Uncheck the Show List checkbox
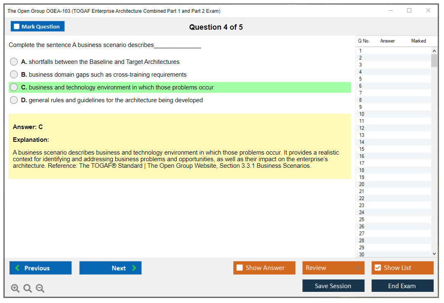Image resolution: width=444 pixels, height=303 pixels. pos(378,268)
